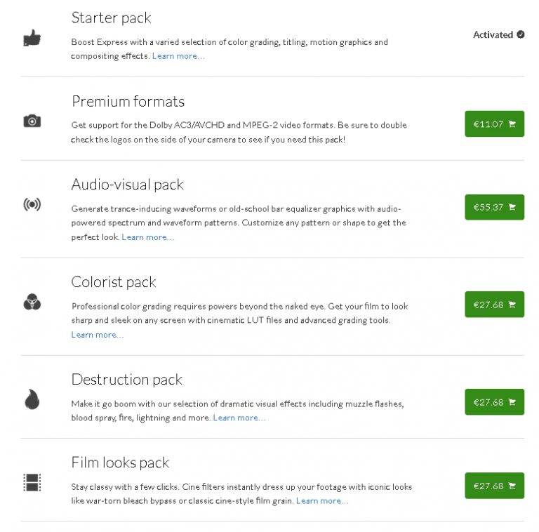Add Colorist pack to cart
The height and width of the screenshot is (532, 539).
point(494,305)
